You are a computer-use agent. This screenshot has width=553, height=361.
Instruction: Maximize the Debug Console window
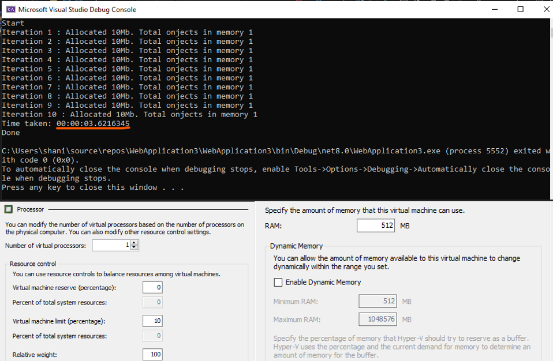click(x=521, y=9)
